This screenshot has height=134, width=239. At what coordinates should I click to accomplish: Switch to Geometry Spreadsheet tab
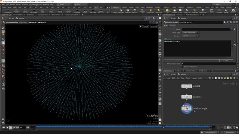[71, 15]
